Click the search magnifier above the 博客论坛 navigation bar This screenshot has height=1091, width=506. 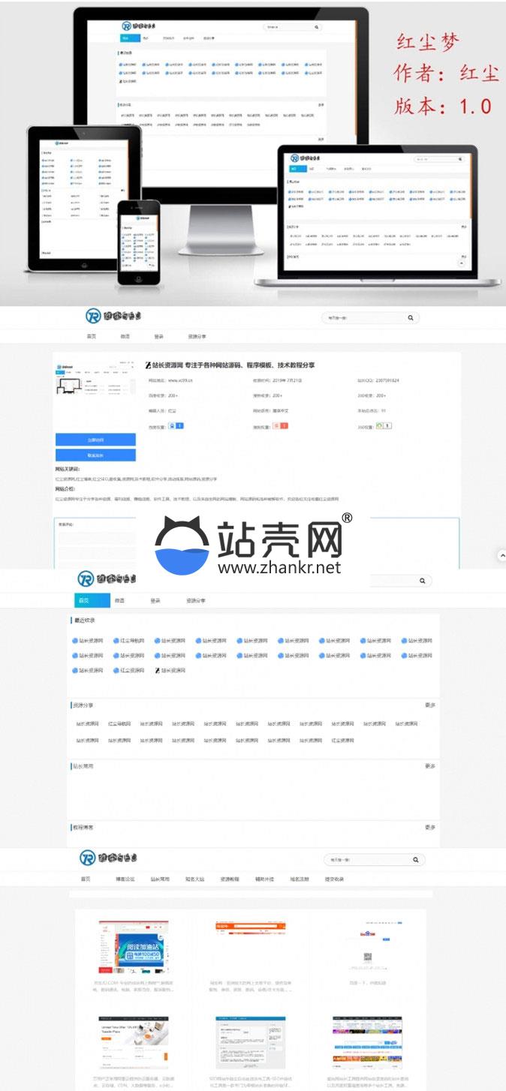click(x=415, y=860)
